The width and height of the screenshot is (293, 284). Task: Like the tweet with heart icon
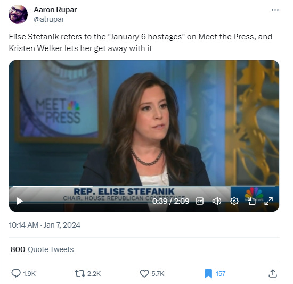(x=144, y=273)
